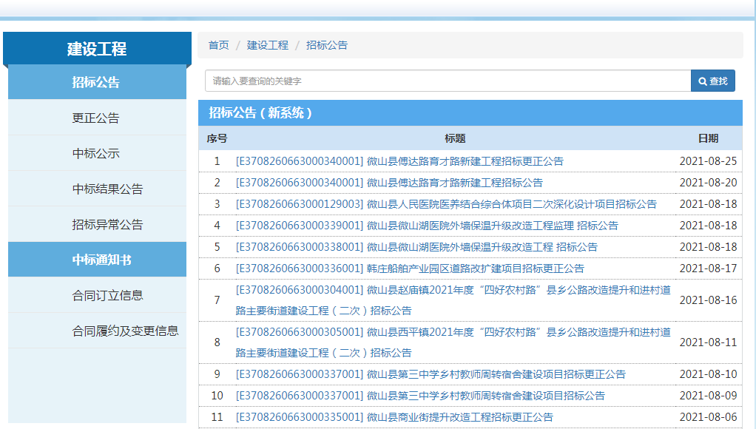The height and width of the screenshot is (429, 756).
Task: Open 首页 in the breadcrumb
Action: 218,45
